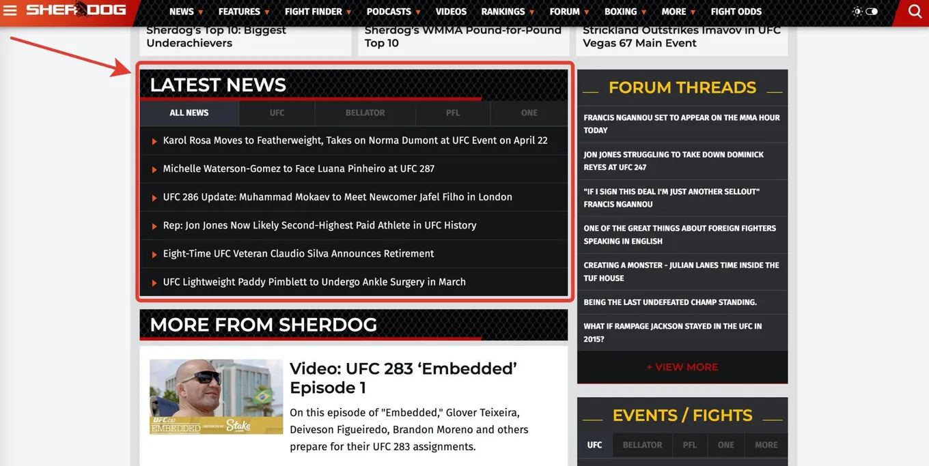Expand the More dropdown arrow in navbar
The height and width of the screenshot is (466, 929).
tap(693, 12)
